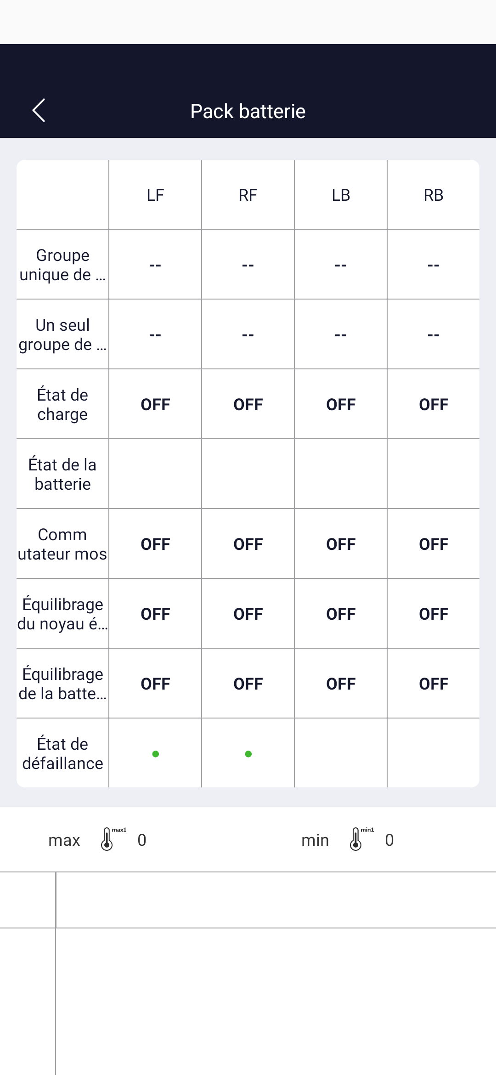Toggle RF Équilibrage de la batterie OFF value
This screenshot has width=496, height=1075.
[248, 684]
